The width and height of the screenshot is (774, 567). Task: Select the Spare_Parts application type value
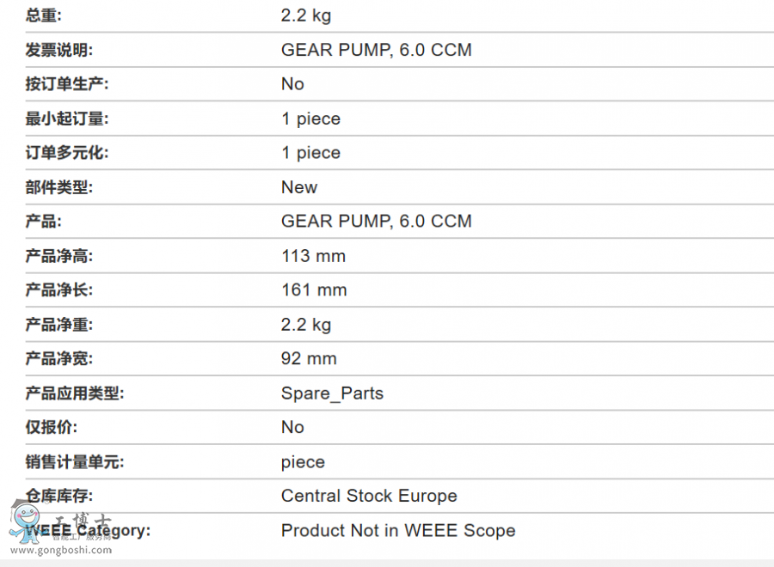coord(332,393)
